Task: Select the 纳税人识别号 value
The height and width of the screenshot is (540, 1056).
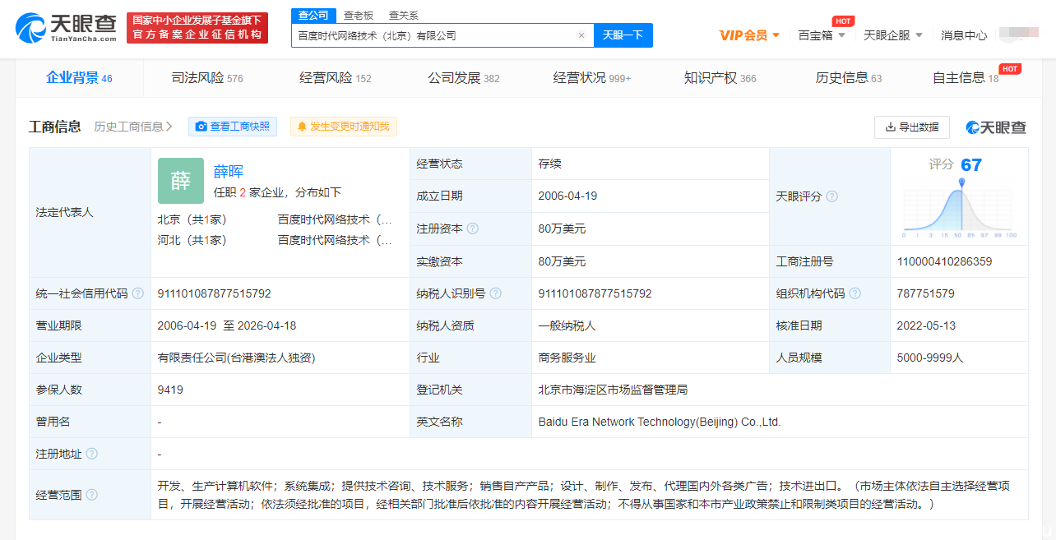Action: [595, 293]
